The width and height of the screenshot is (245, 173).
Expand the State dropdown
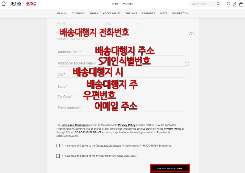(121, 87)
